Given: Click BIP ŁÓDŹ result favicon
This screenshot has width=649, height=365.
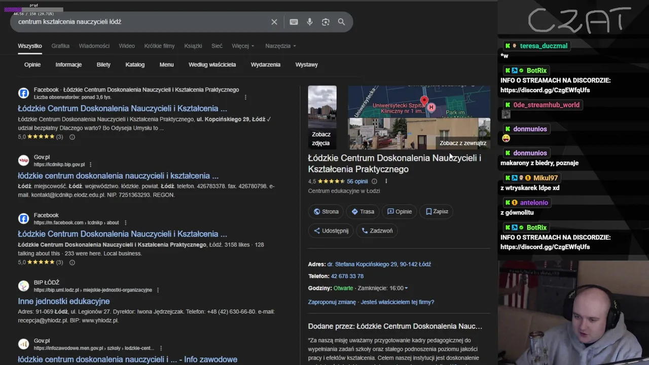Looking at the screenshot, I should [23, 286].
